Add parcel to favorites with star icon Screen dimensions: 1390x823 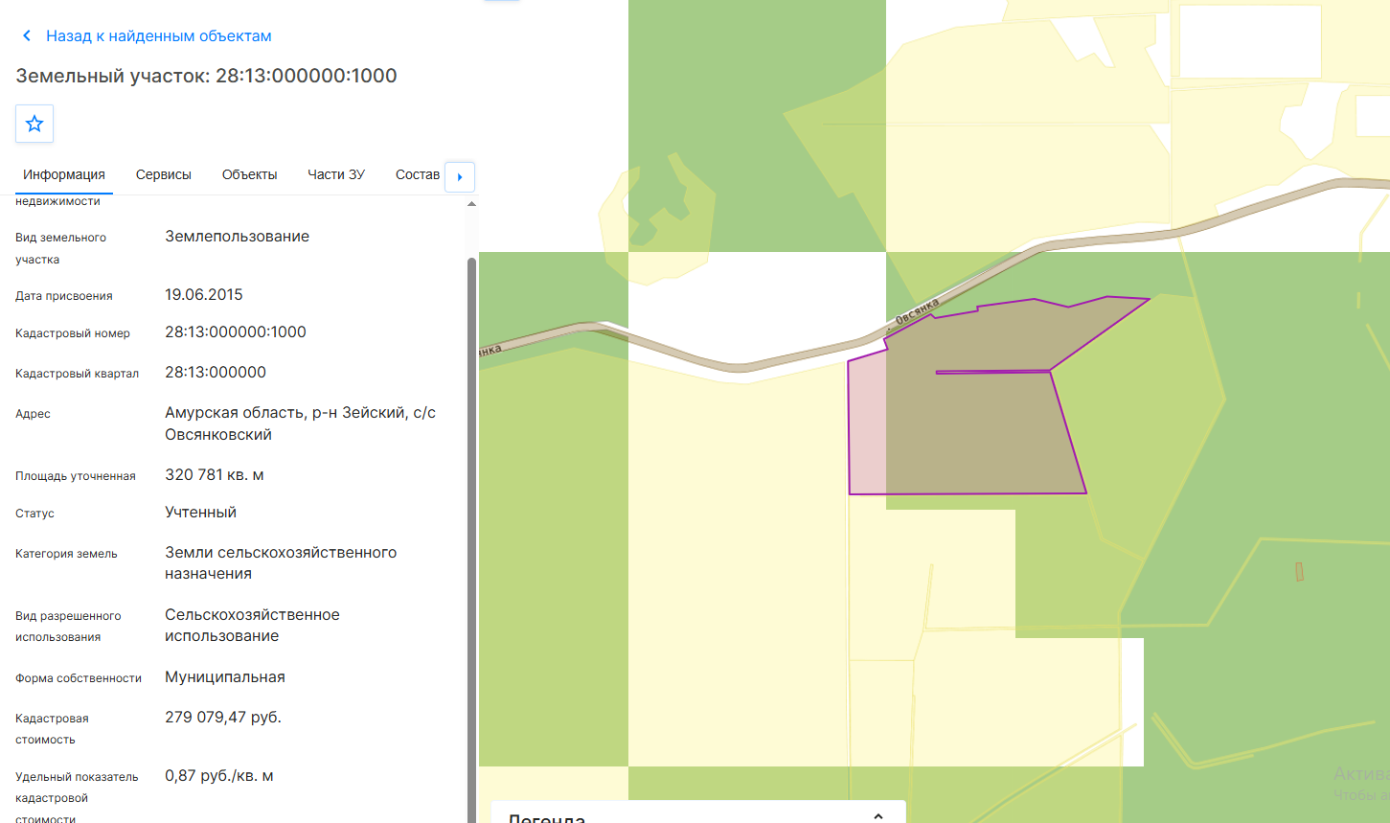point(34,124)
